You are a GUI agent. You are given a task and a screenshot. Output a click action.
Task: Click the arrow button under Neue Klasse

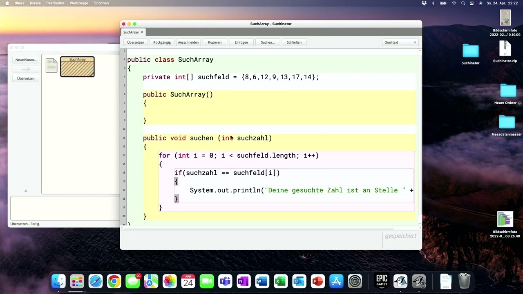coord(26,69)
